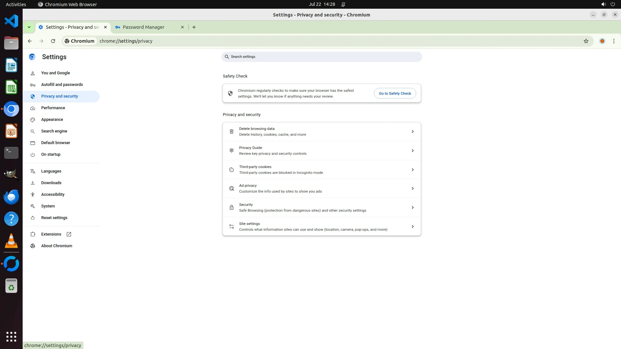Open the Security settings row
The image size is (621, 349).
[321, 207]
